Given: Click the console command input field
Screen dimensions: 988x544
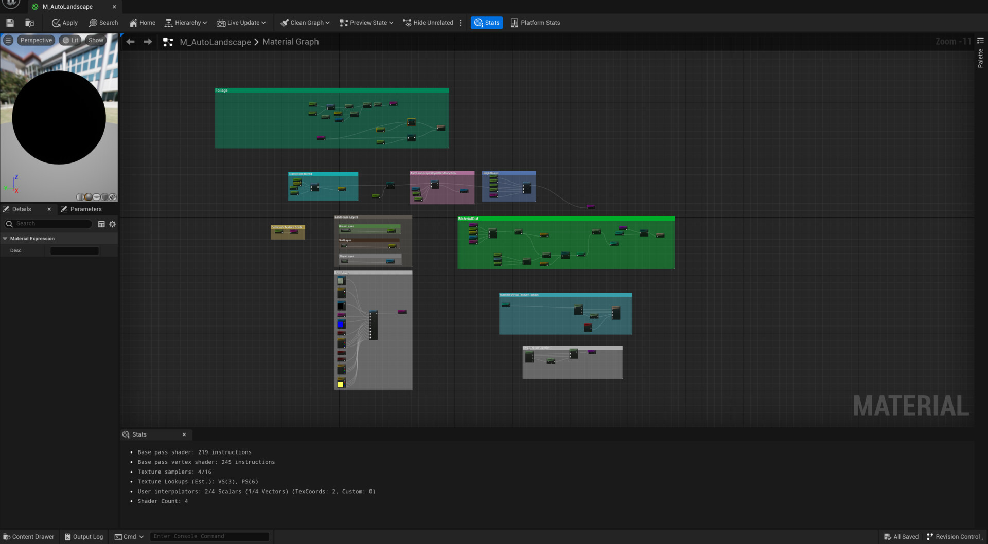Looking at the screenshot, I should (x=209, y=536).
